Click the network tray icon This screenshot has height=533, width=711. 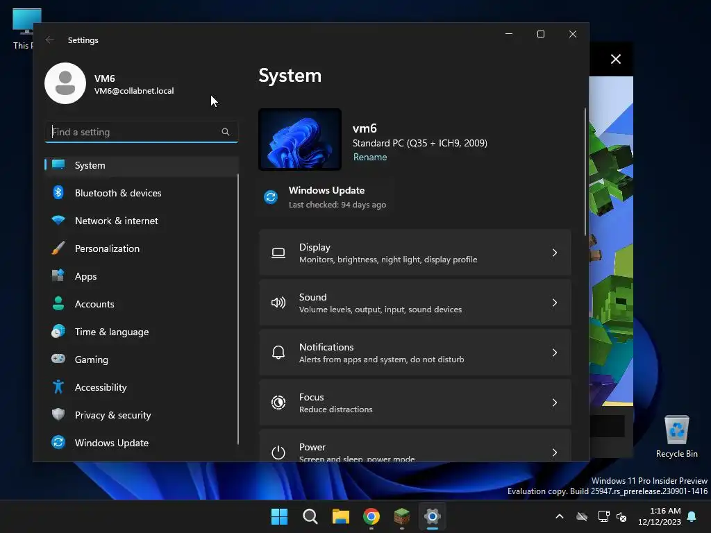(603, 516)
